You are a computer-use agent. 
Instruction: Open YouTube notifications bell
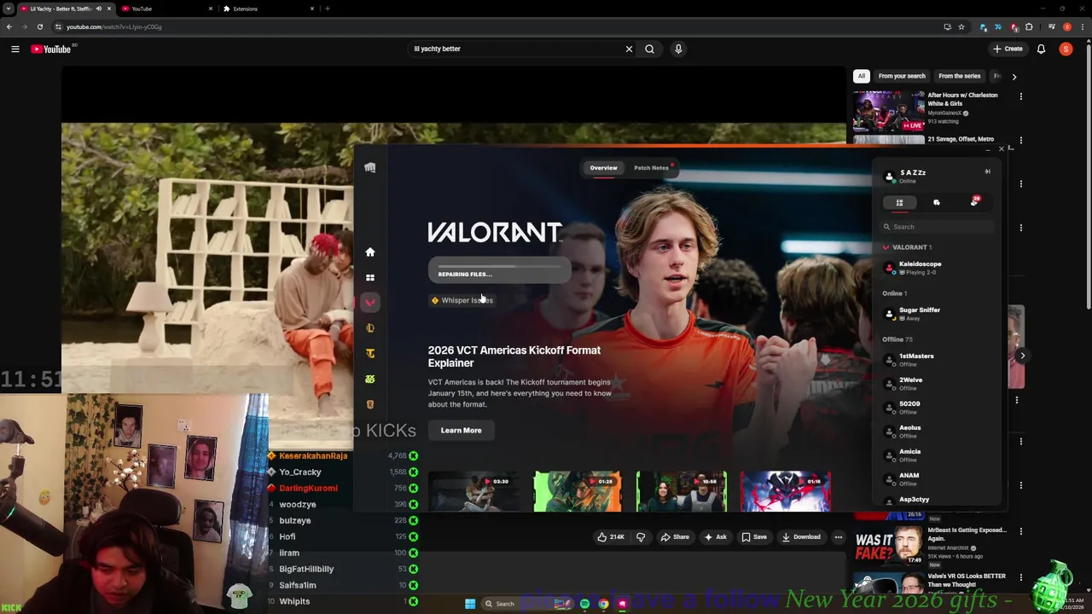point(1041,49)
